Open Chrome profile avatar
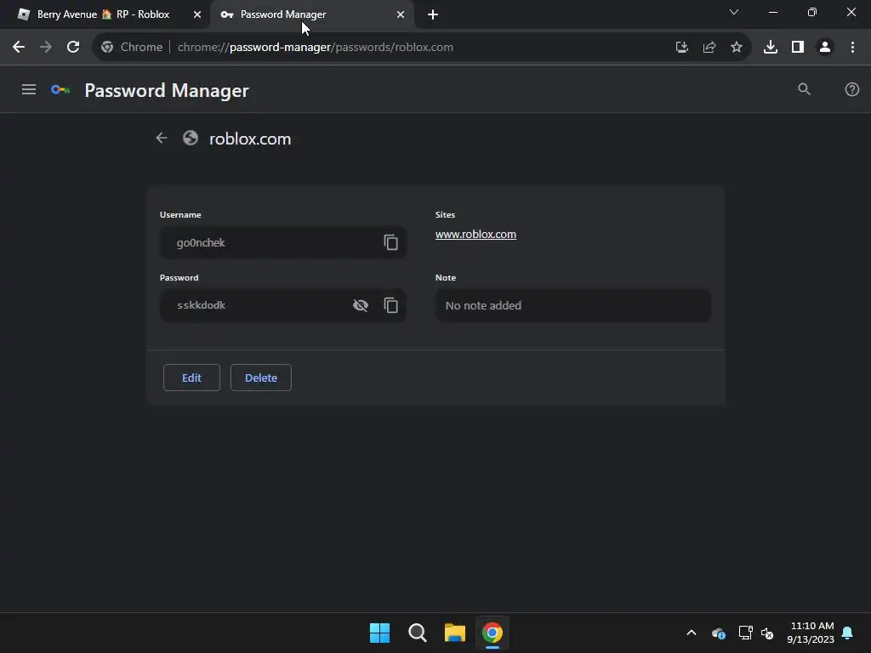The width and height of the screenshot is (871, 653). click(825, 48)
